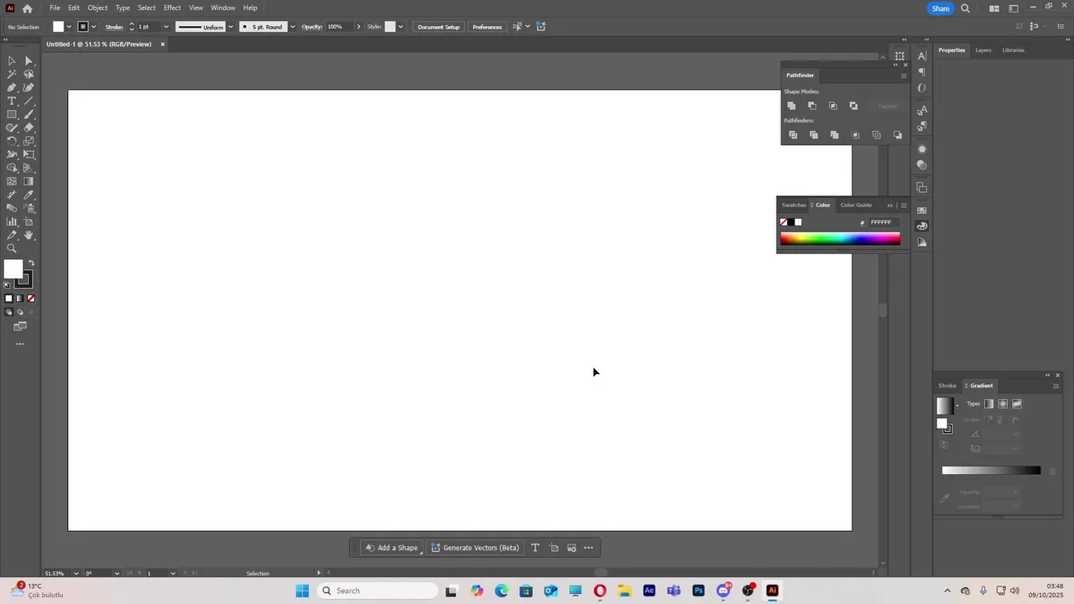Switch to the Swatches tab
The image size is (1074, 604).
(x=794, y=205)
